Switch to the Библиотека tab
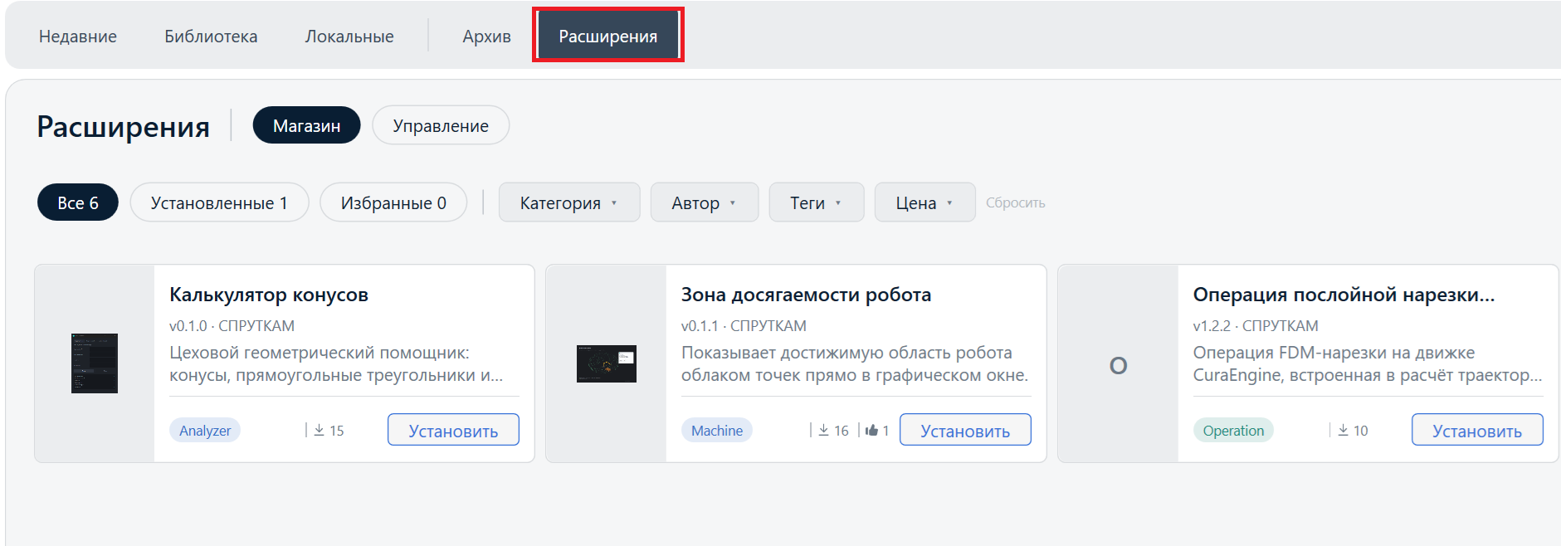The height and width of the screenshot is (546, 1561). (x=211, y=37)
